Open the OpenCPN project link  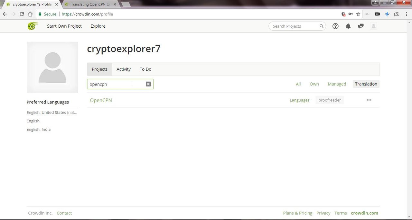click(101, 100)
